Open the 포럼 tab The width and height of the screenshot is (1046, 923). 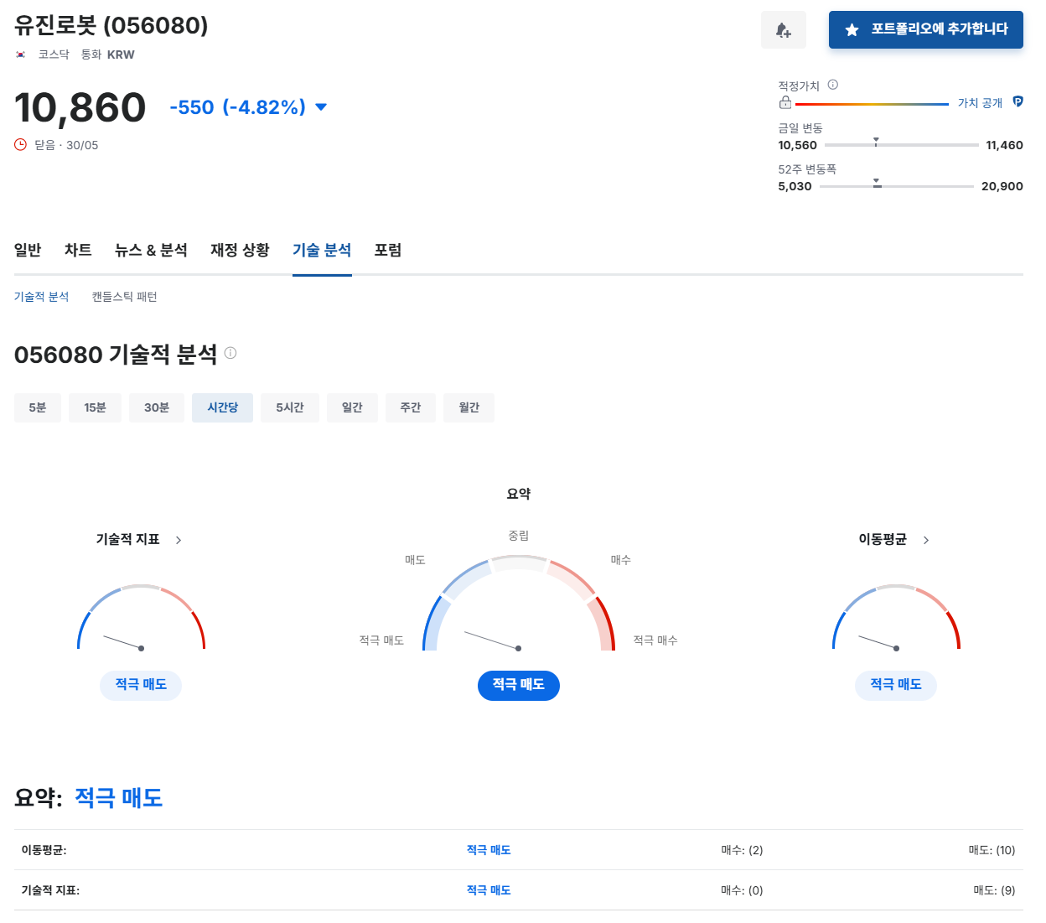coord(387,250)
